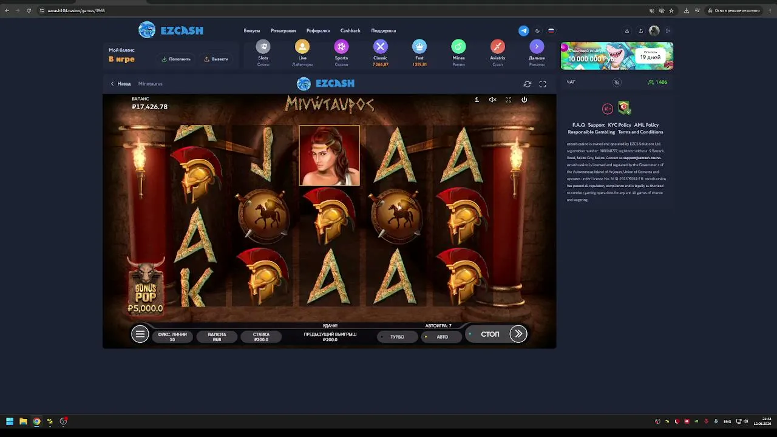Open the Розыгрыши menu item

[x=283, y=30]
